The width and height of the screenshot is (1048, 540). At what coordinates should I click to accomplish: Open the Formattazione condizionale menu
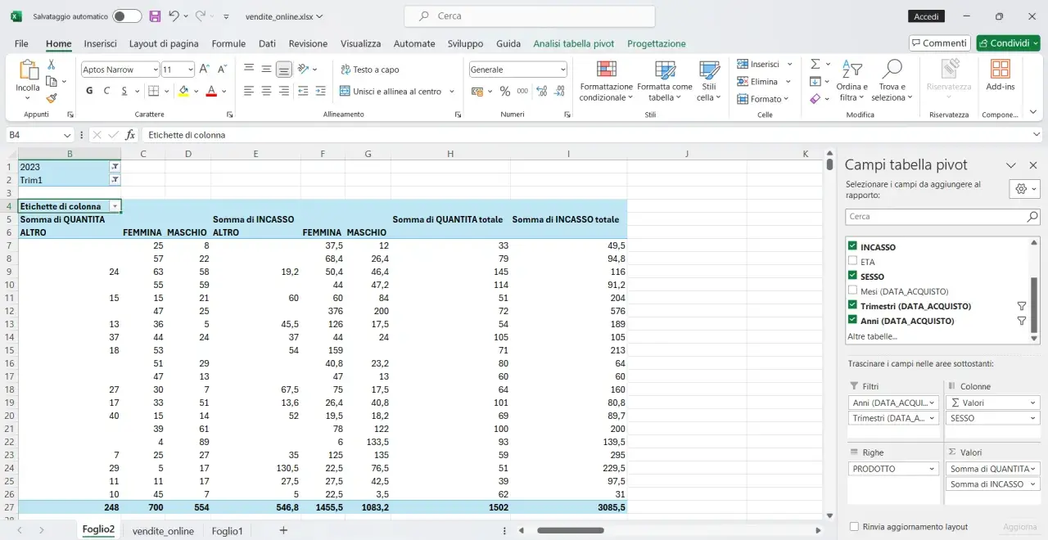click(606, 80)
